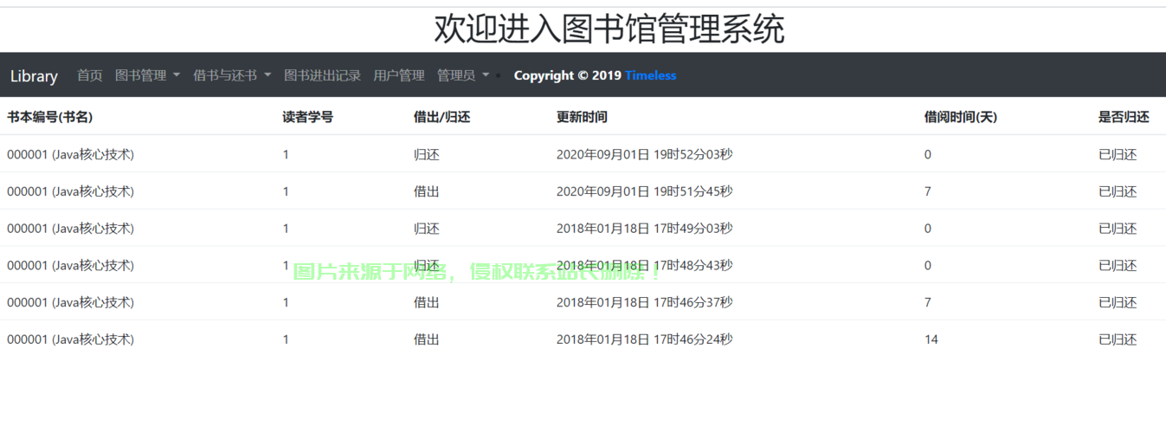Navigate to 用户管理 in the navbar
Screen dimensions: 1166x433
coord(398,75)
